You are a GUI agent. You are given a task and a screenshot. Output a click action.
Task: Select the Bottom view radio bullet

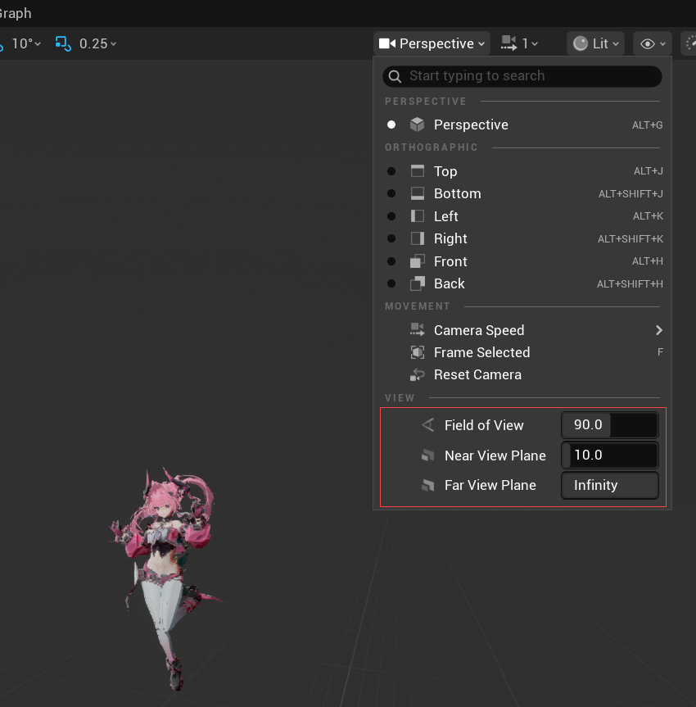(391, 193)
